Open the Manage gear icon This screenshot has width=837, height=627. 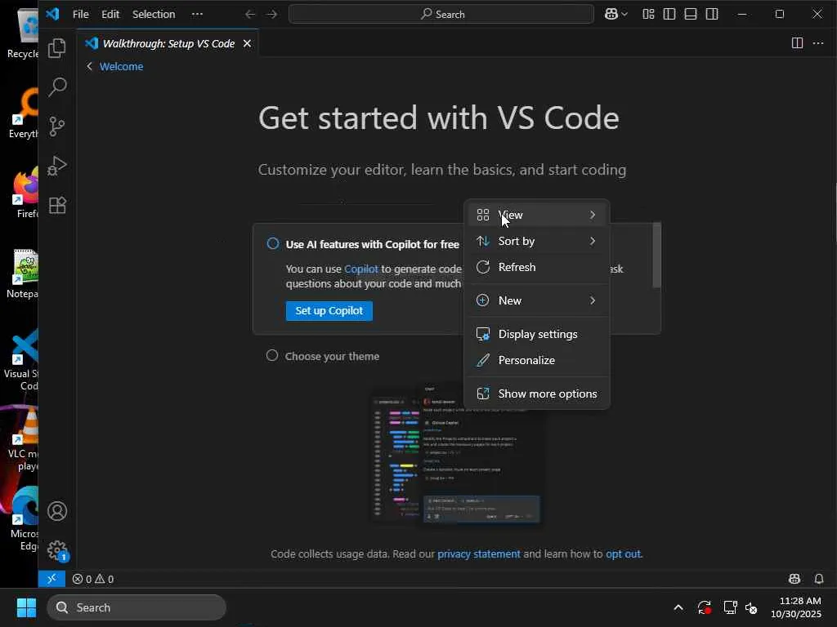(x=57, y=550)
